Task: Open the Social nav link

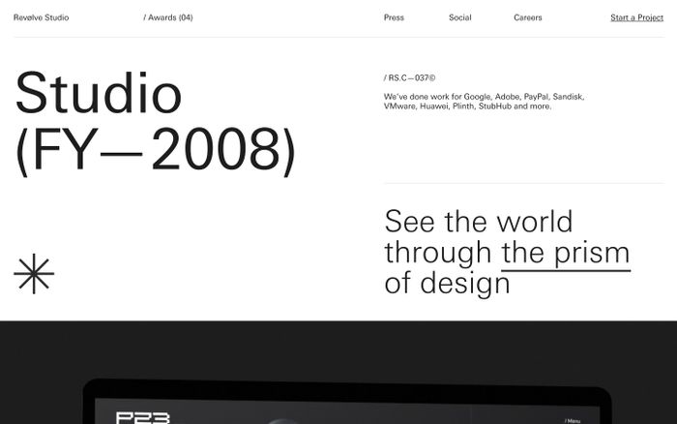Action: coord(459,17)
